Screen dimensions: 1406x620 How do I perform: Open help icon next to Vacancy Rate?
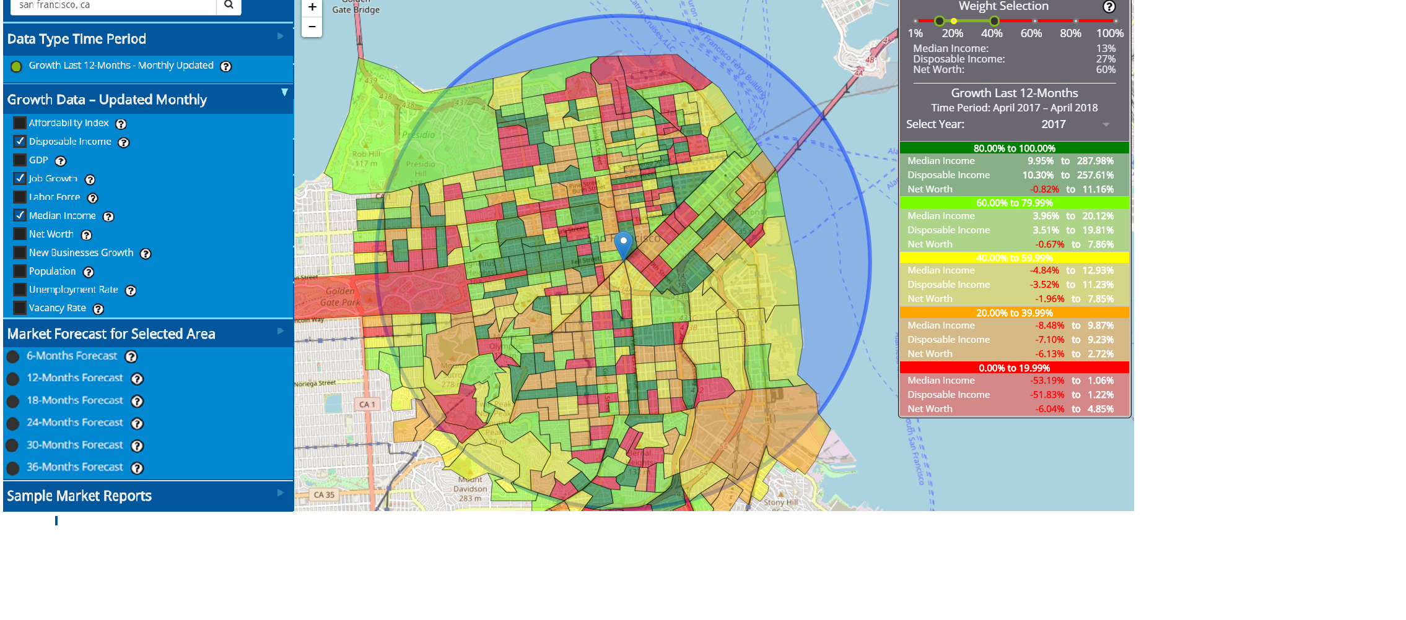pos(98,309)
